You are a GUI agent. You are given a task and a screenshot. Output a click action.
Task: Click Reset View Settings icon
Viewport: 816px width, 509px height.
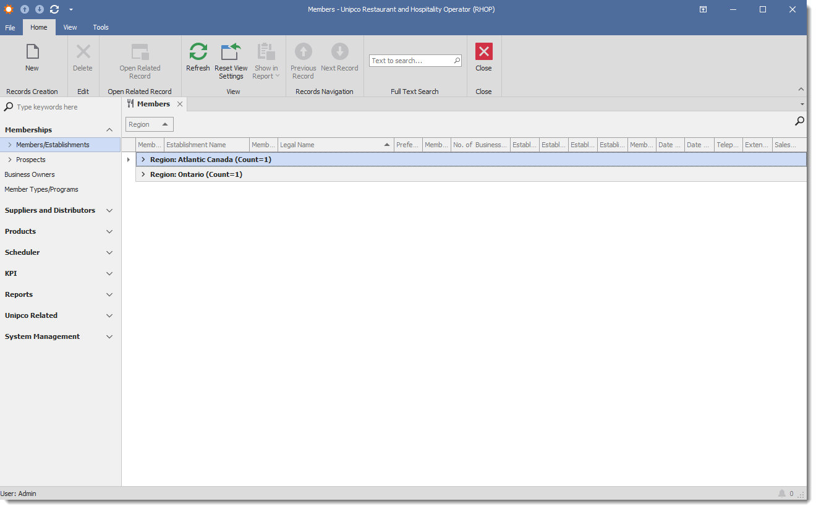pyautogui.click(x=231, y=52)
